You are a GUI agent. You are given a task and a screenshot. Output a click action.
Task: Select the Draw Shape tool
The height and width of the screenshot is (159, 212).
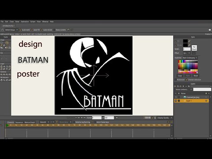(4, 45)
